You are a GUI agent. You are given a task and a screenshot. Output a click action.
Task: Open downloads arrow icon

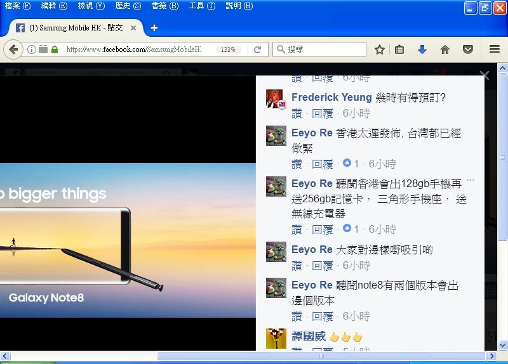(x=422, y=49)
